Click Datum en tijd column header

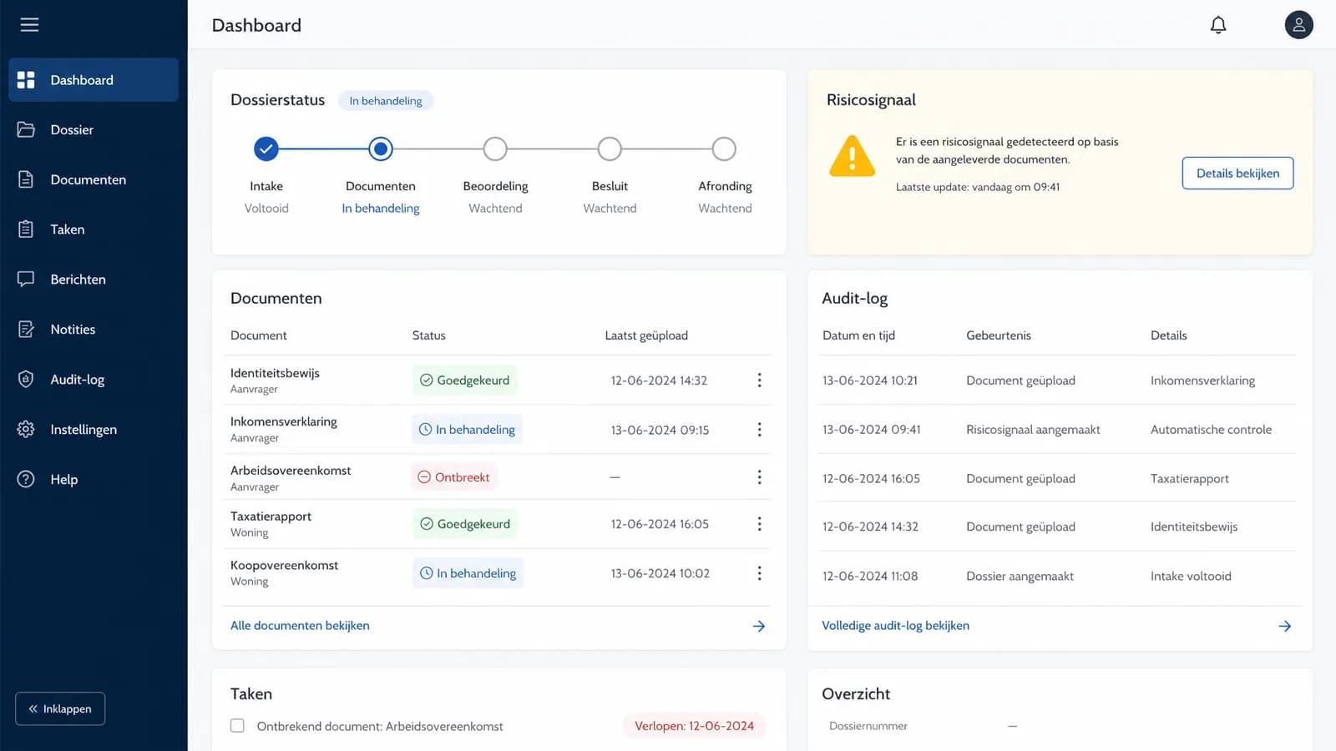click(858, 335)
